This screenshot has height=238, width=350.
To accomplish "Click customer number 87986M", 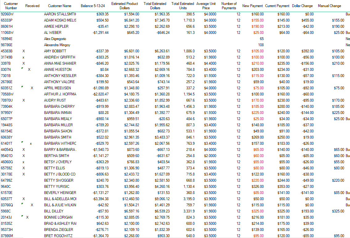I will point(7,236).
